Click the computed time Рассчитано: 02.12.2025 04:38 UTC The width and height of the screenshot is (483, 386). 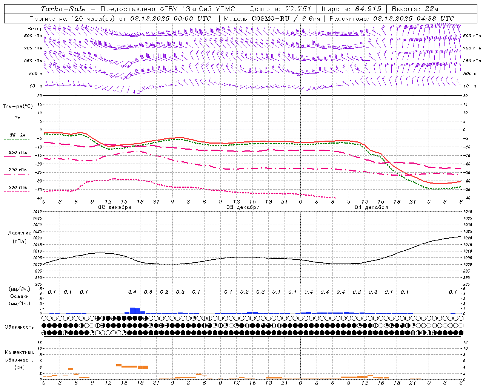(392, 18)
